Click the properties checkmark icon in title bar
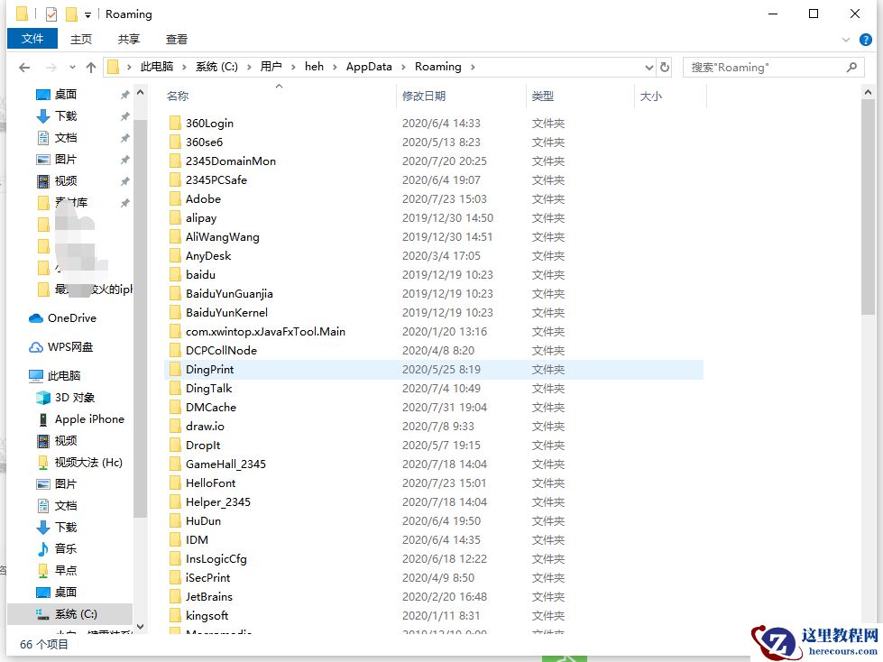 (51, 14)
